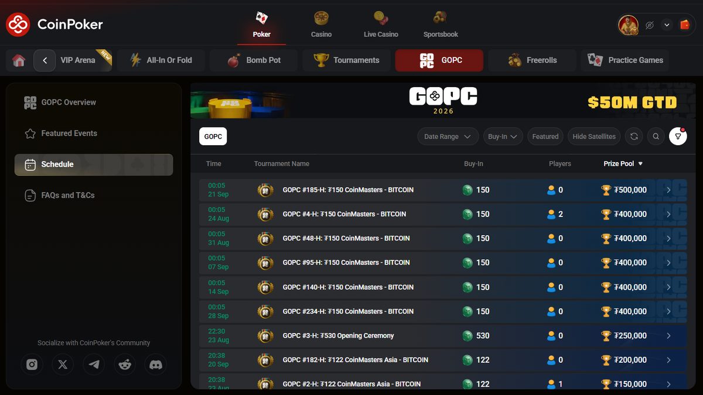Toggle balance visibility eye icon

[x=649, y=25]
